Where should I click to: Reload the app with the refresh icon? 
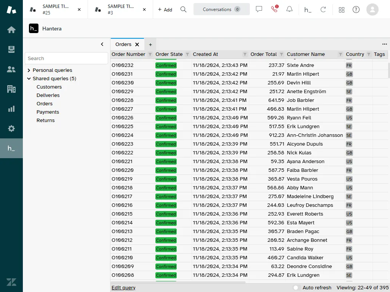323,10
